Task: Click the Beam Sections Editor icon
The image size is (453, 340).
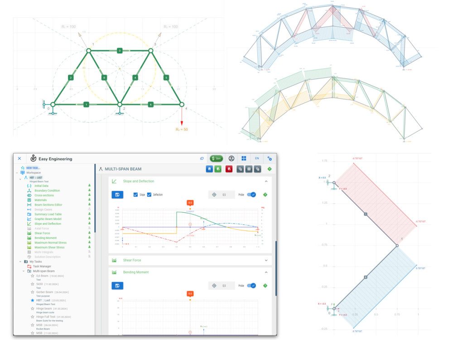Action: pos(29,205)
